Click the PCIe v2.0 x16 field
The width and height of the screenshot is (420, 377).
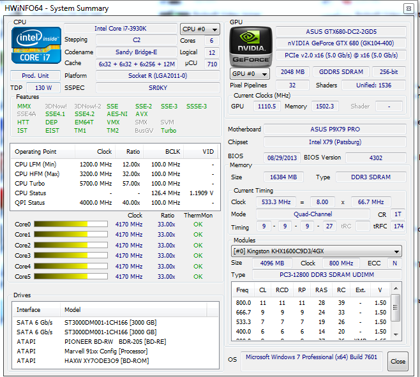pyautogui.click(x=341, y=55)
